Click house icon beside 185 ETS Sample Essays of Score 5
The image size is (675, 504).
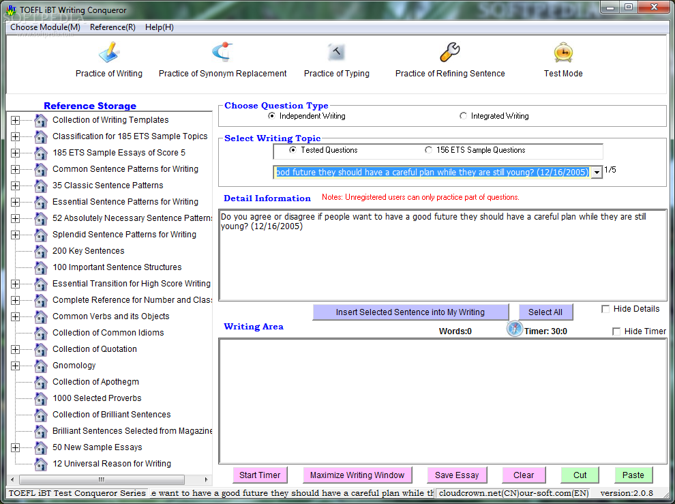[x=41, y=153]
